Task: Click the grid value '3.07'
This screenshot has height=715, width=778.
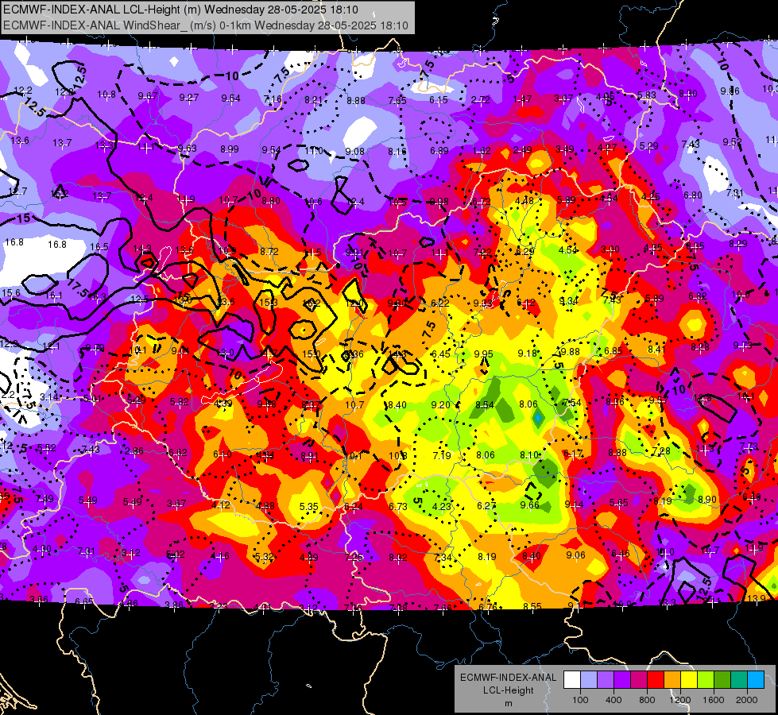Action: point(563,99)
